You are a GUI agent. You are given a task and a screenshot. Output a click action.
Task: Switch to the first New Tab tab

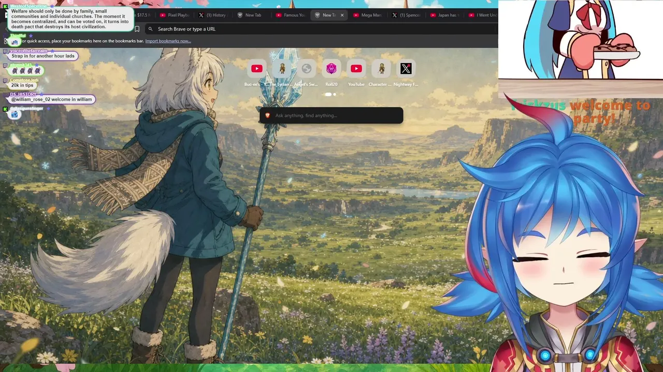[251, 15]
